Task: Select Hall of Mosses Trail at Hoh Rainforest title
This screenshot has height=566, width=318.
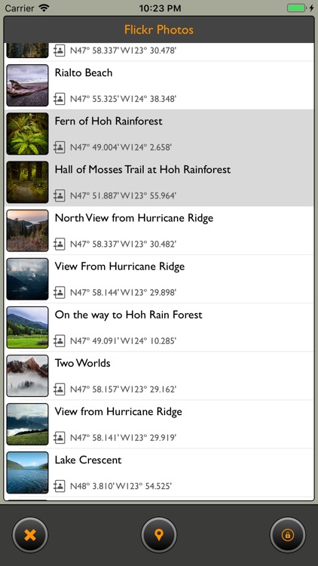Action: pos(142,169)
